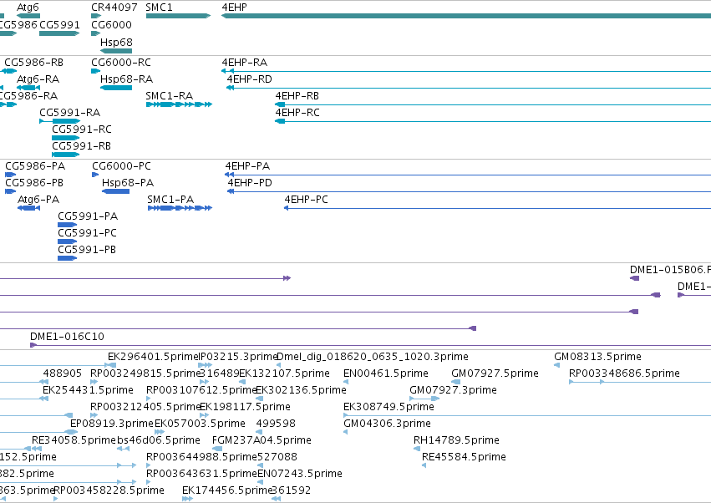
Task: Select the SMC1-PA coding exon glyph
Action: click(180, 208)
